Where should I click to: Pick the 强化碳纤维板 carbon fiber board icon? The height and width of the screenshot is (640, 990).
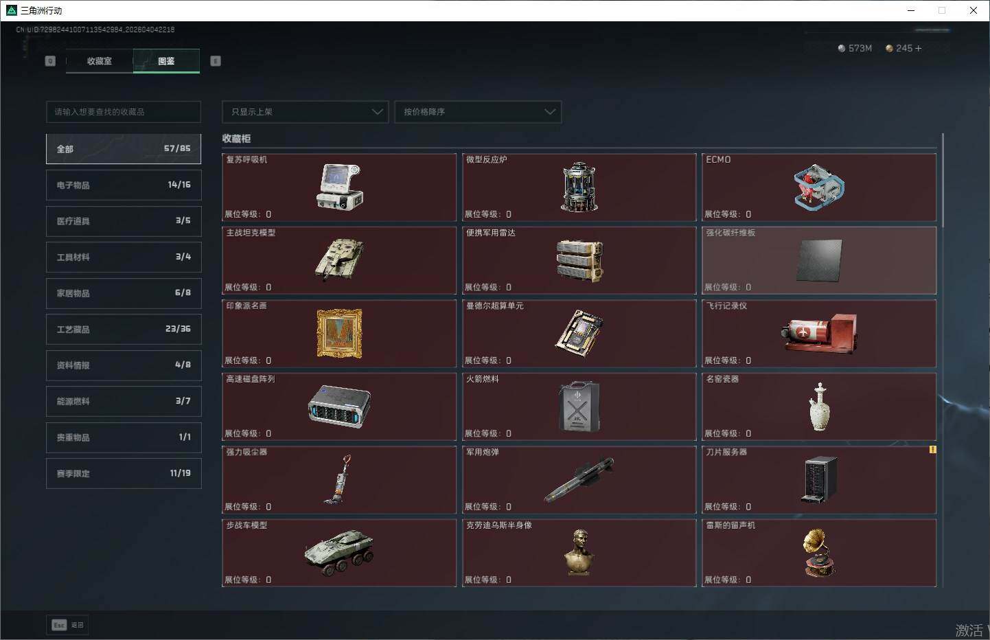(819, 260)
